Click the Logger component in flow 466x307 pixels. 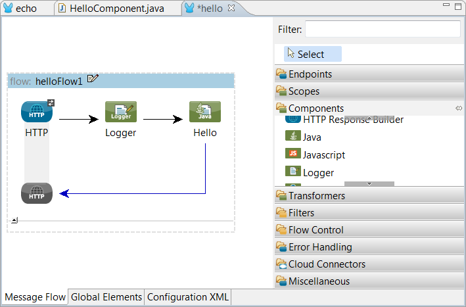[121, 112]
